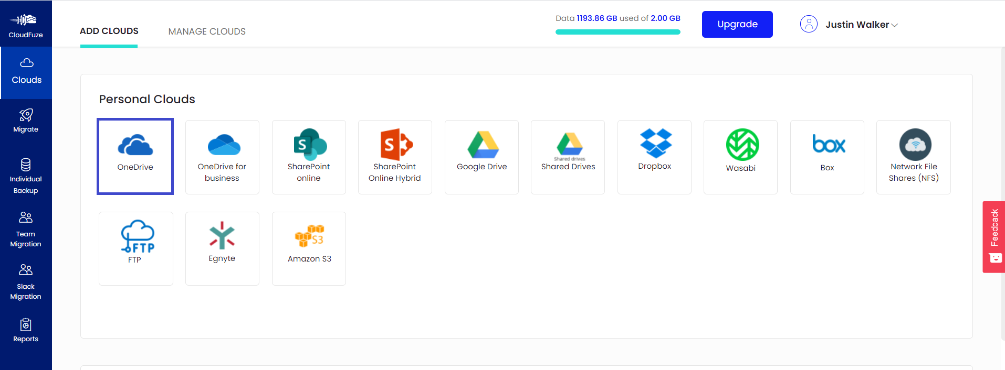
Task: Select the Dropbox tile
Action: 654,157
